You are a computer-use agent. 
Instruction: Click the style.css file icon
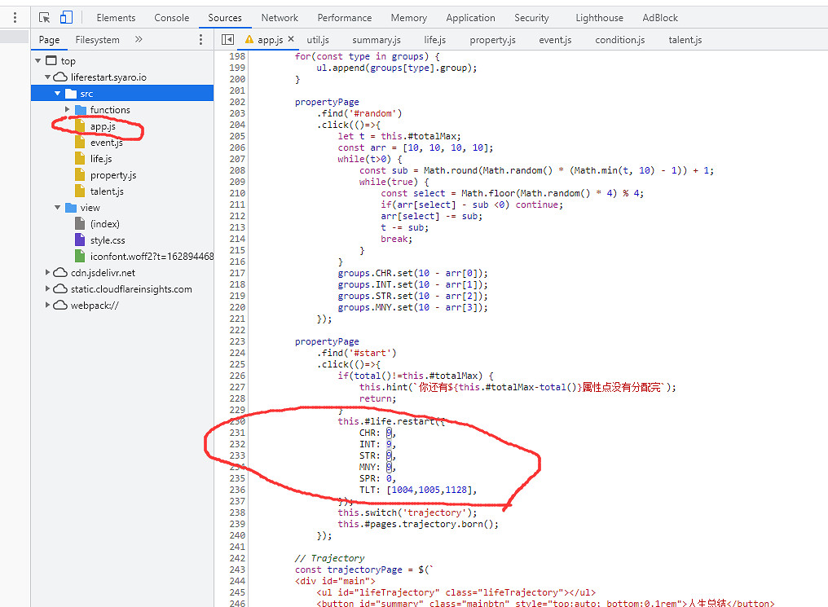click(x=80, y=240)
